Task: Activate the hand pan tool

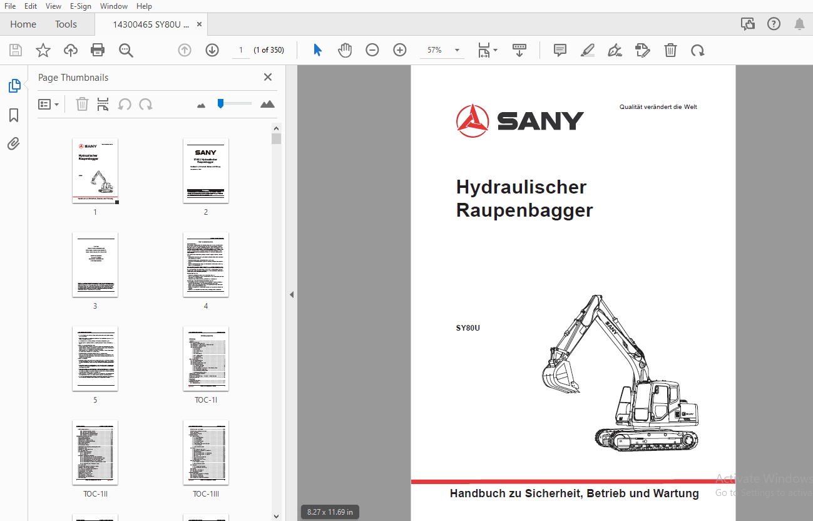Action: tap(345, 50)
